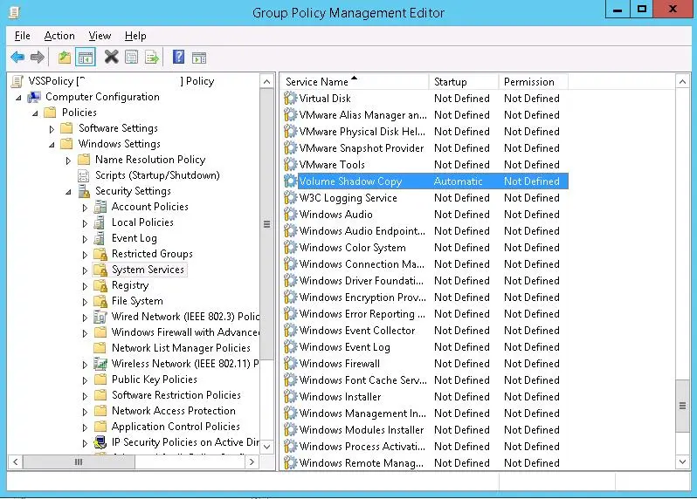Click the Delete X toolbar icon
Viewport: 697px width, 499px height.
point(111,58)
